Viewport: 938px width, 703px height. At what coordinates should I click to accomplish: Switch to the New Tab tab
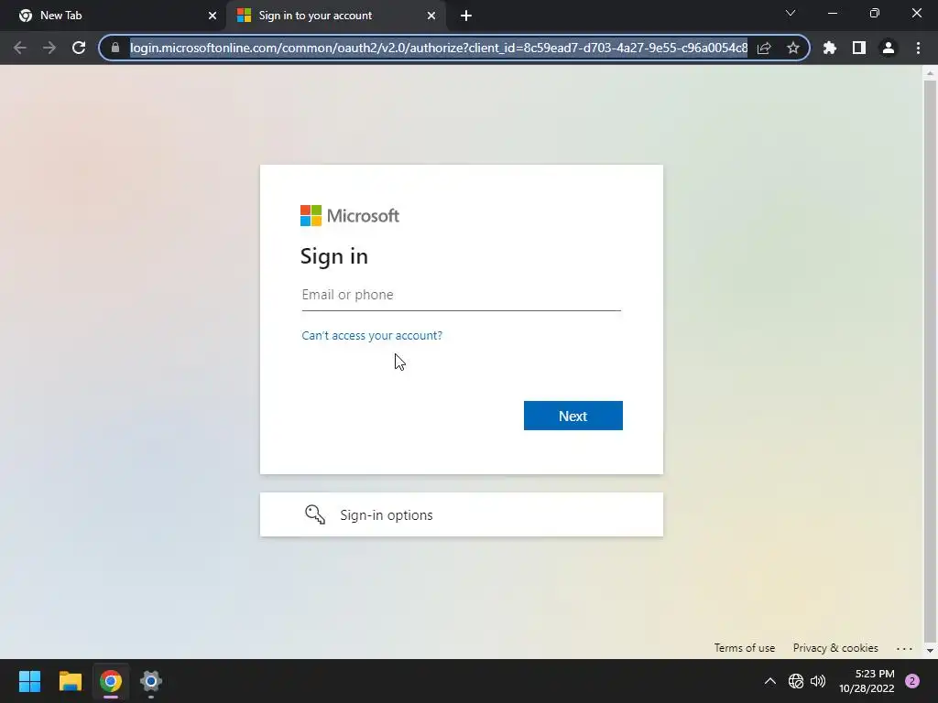(x=114, y=16)
